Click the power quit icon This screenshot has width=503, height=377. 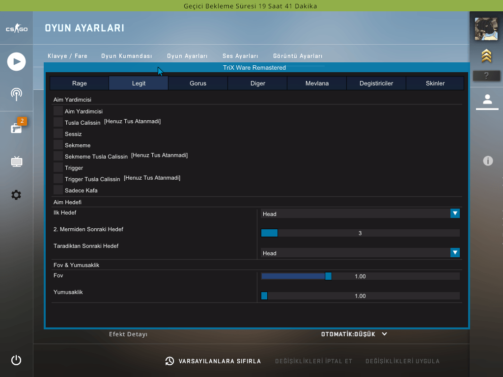click(16, 360)
